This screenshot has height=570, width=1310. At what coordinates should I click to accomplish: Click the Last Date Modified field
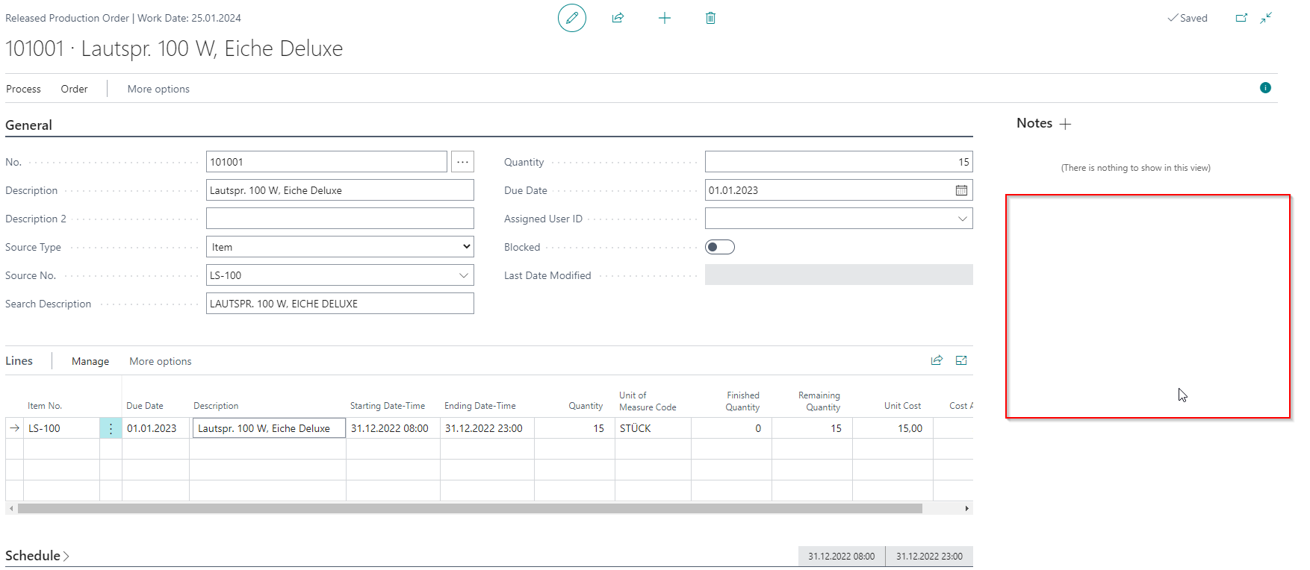pos(839,275)
